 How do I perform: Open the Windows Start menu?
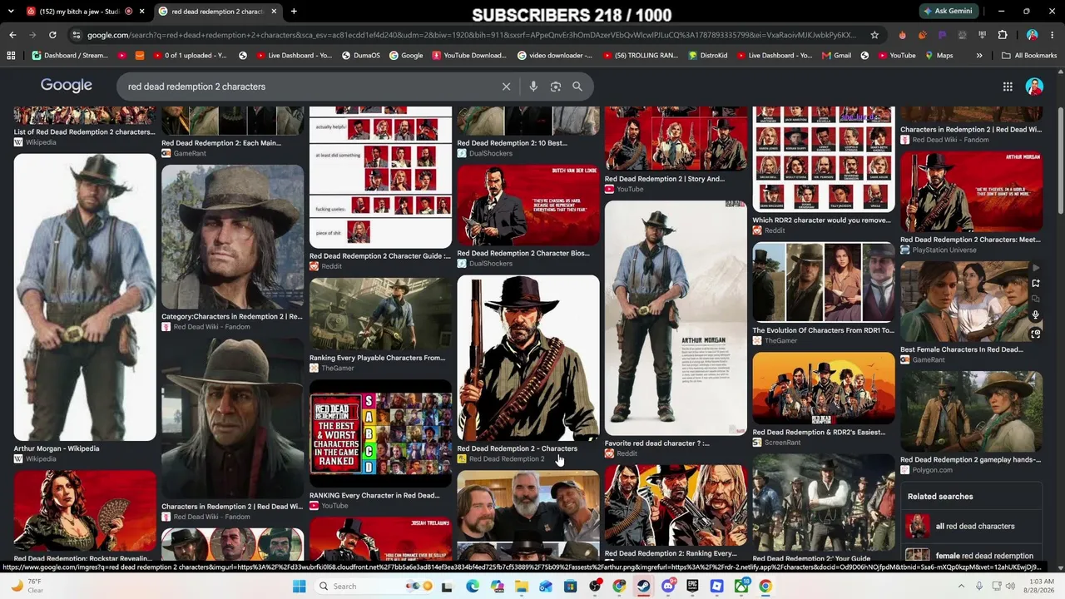click(x=299, y=587)
